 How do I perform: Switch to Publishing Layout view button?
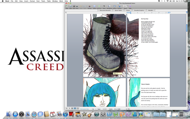click(x=72, y=108)
